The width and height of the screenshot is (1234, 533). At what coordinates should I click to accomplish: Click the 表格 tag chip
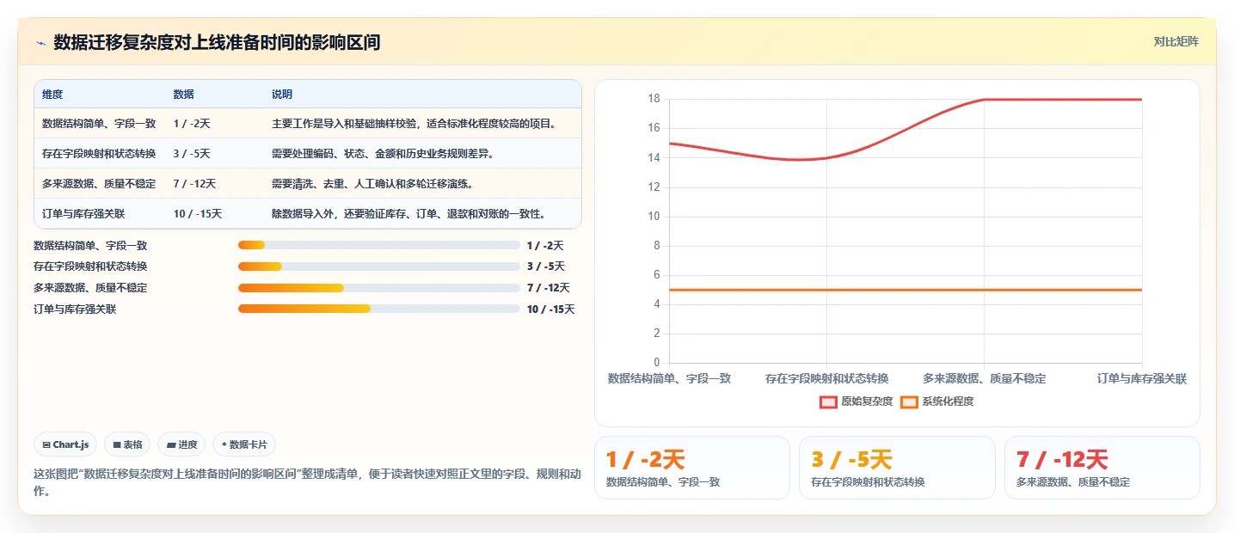coord(127,444)
